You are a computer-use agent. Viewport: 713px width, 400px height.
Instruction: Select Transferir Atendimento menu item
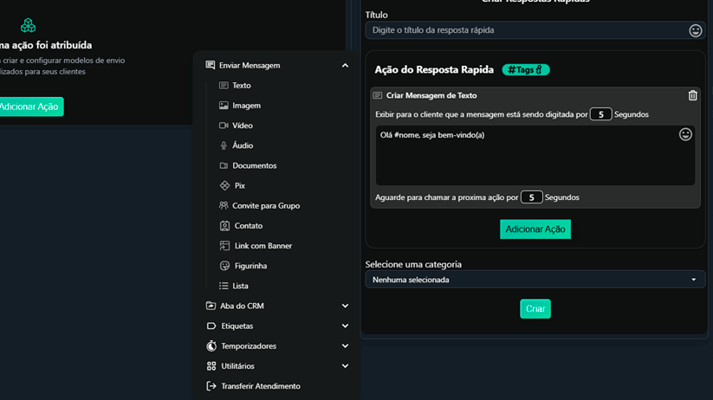pos(260,386)
